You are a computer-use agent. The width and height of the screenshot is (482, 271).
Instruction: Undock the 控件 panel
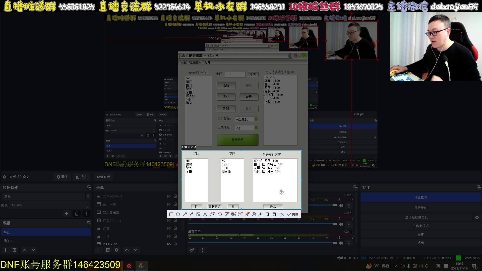pos(479,187)
